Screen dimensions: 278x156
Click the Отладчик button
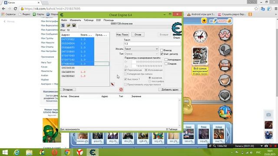pos(68,90)
